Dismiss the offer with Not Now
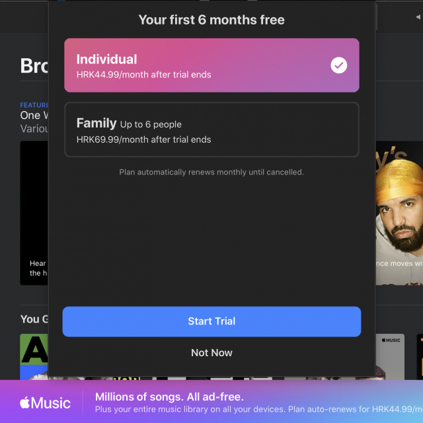 [211, 352]
